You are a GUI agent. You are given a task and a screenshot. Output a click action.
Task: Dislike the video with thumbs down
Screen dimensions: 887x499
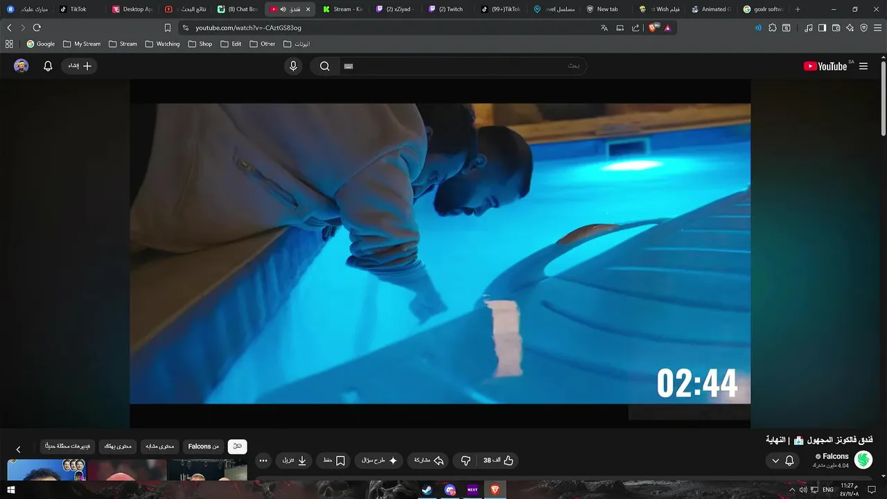tap(466, 460)
